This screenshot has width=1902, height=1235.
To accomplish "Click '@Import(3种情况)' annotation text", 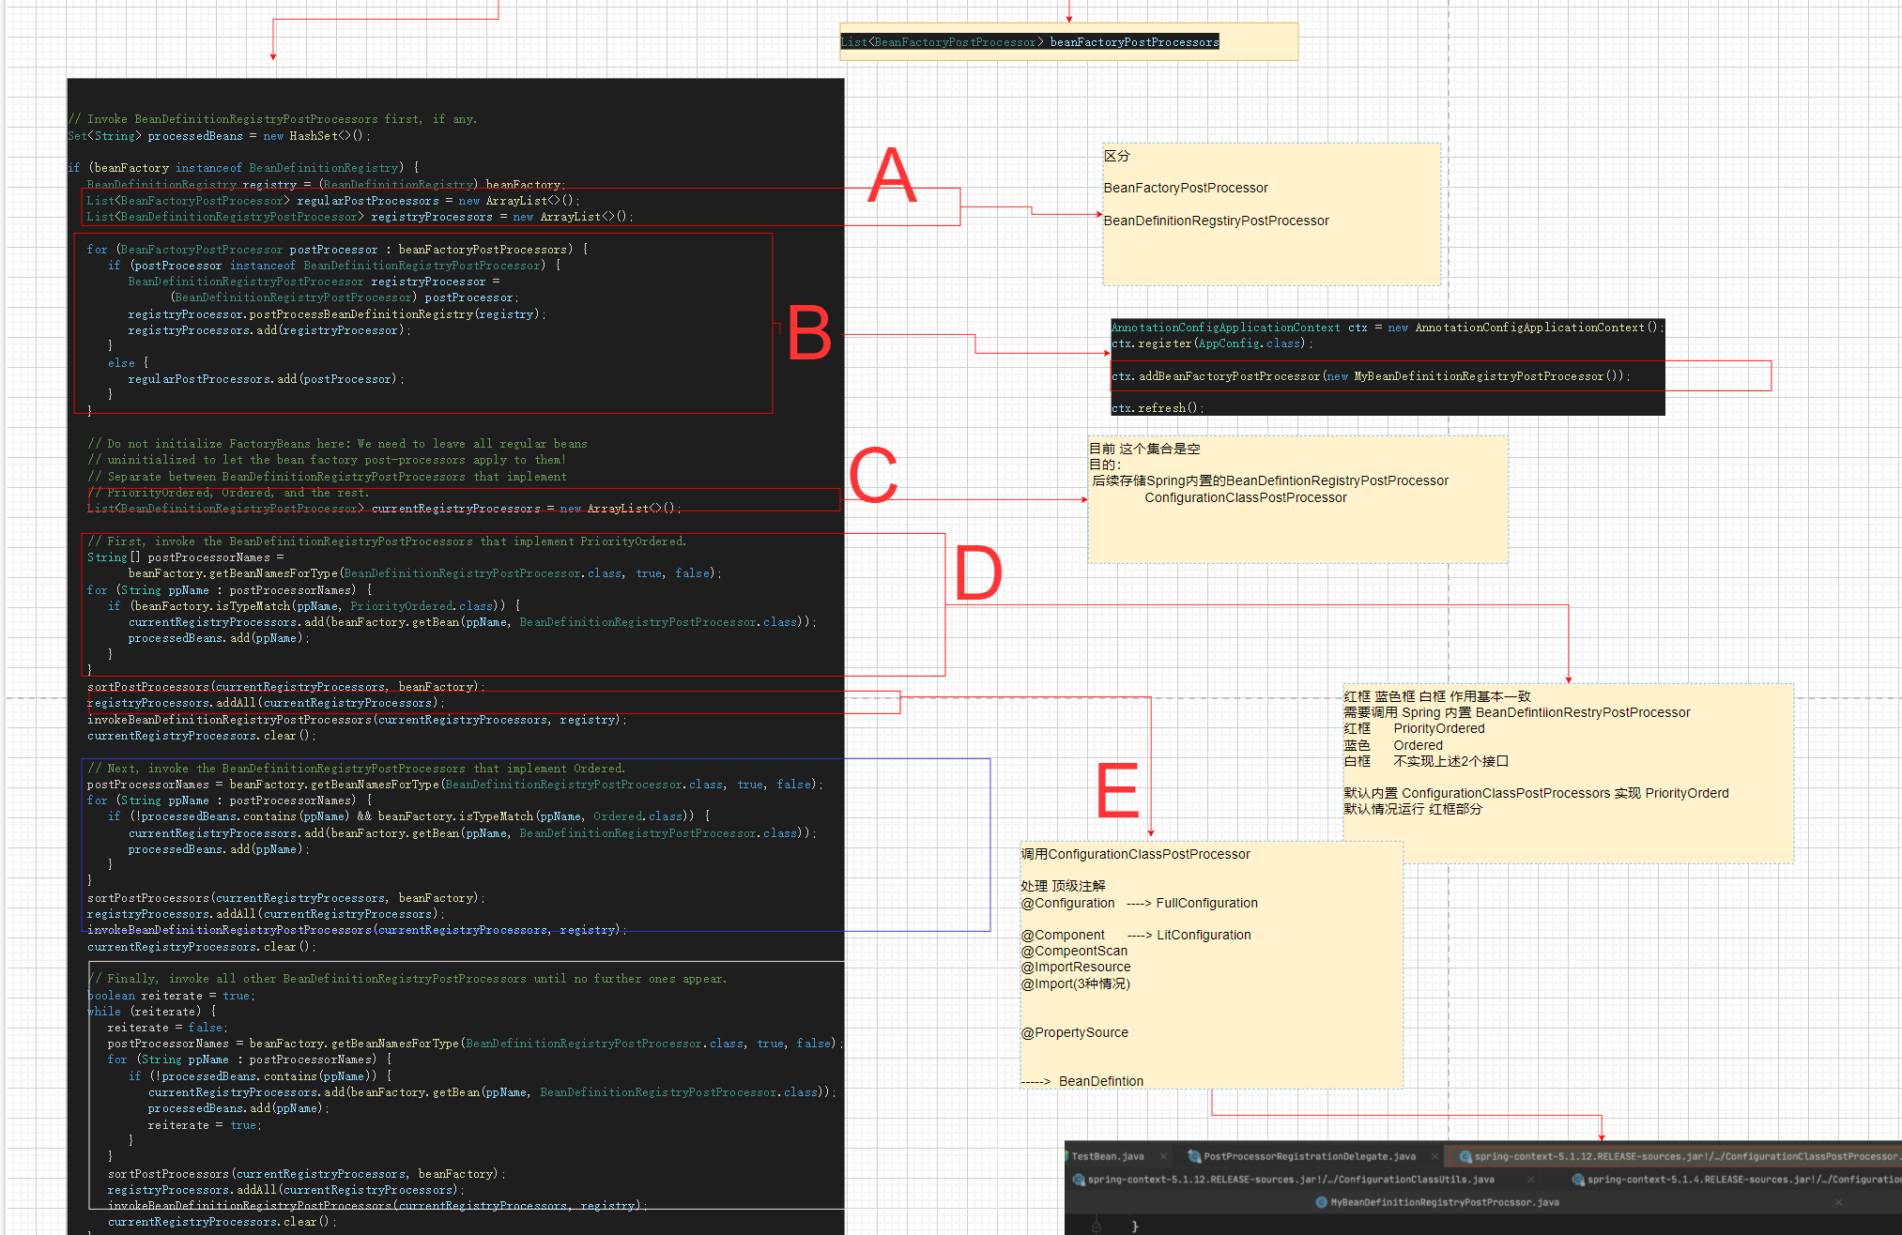I will [x=1076, y=983].
